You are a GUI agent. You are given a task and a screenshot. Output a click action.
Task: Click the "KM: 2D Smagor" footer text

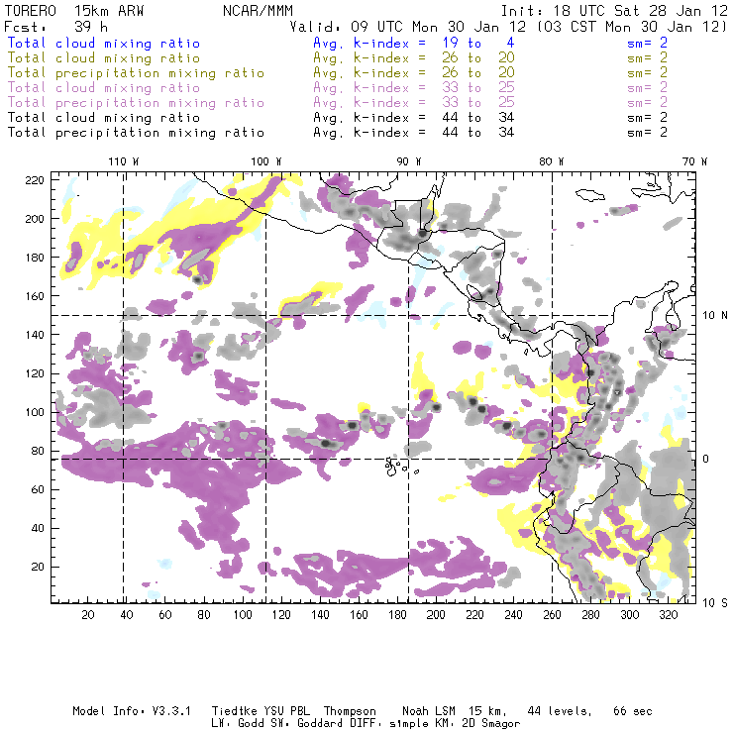478,723
